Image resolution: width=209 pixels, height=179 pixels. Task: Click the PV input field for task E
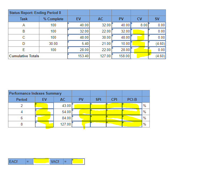(121, 50)
